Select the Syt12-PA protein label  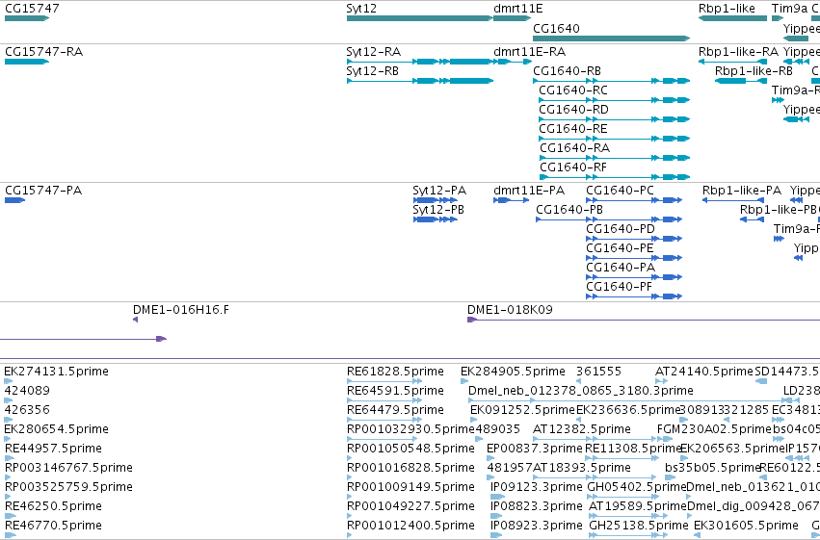(439, 190)
